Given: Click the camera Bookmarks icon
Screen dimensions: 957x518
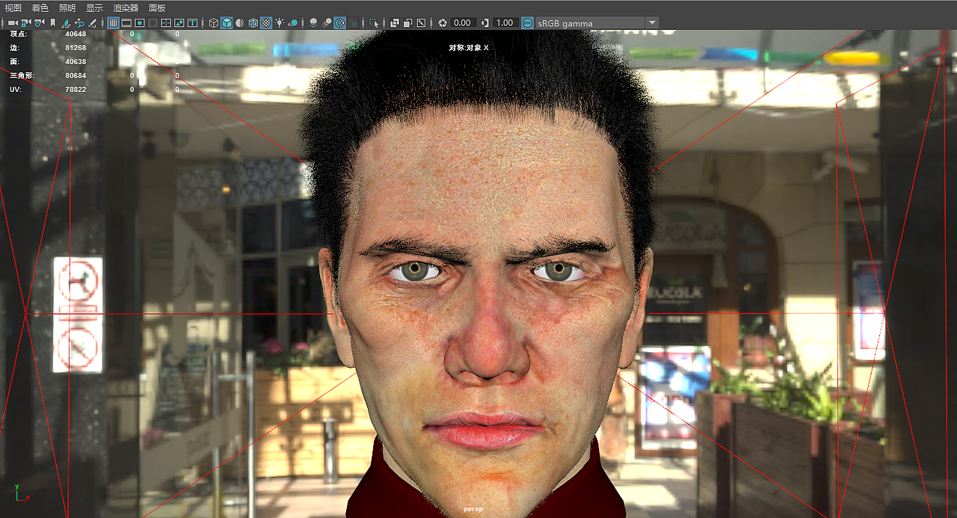Looking at the screenshot, I should [x=52, y=22].
